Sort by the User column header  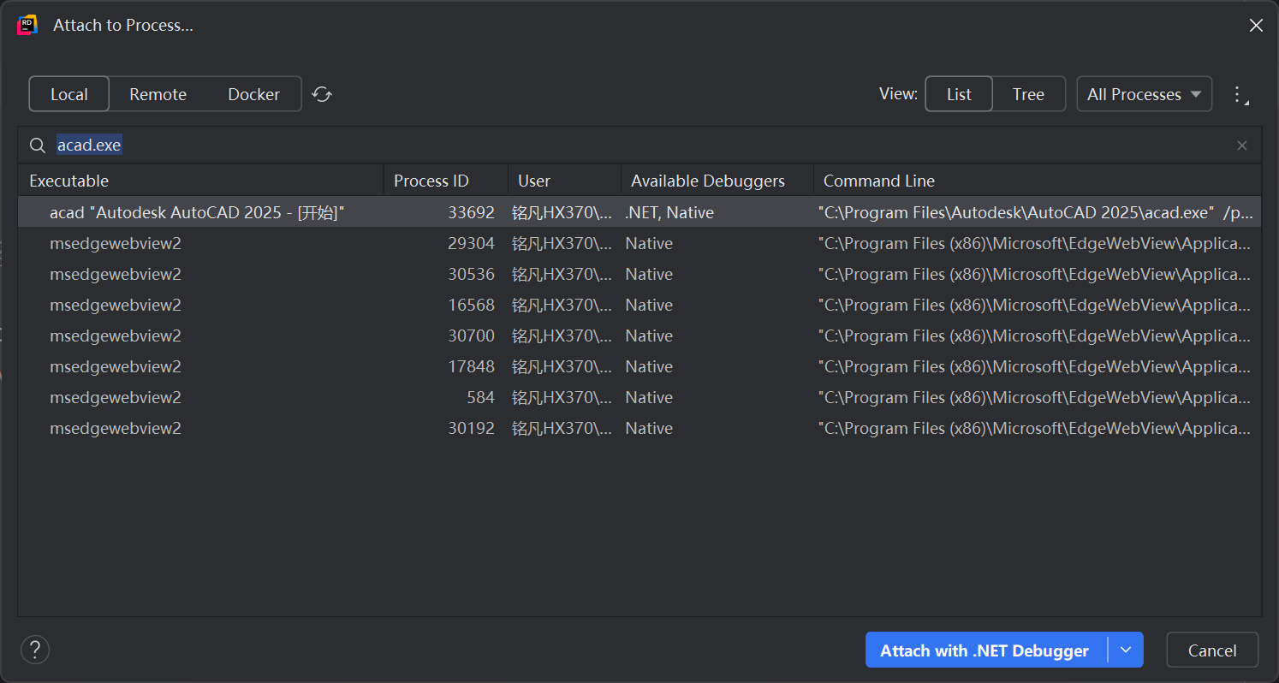tap(564, 181)
